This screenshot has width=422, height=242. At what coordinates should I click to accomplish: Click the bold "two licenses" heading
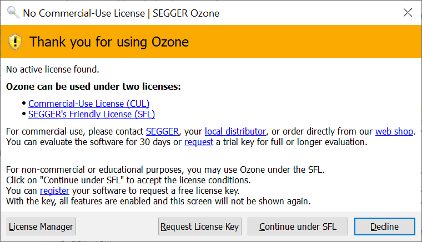93,87
